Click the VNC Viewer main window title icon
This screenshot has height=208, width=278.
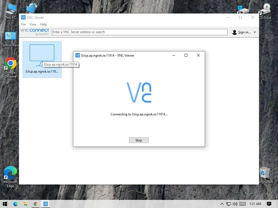[23, 17]
